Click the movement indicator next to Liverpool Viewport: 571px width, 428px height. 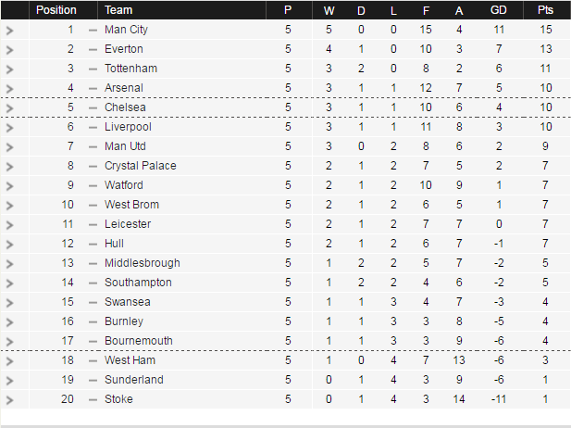tap(93, 127)
